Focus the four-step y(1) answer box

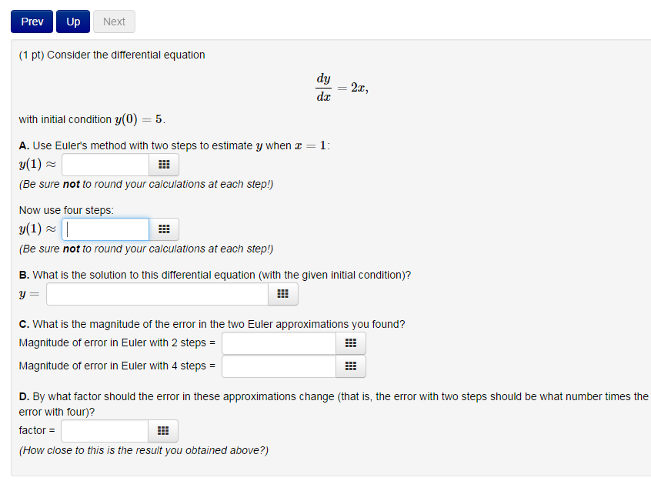point(104,229)
